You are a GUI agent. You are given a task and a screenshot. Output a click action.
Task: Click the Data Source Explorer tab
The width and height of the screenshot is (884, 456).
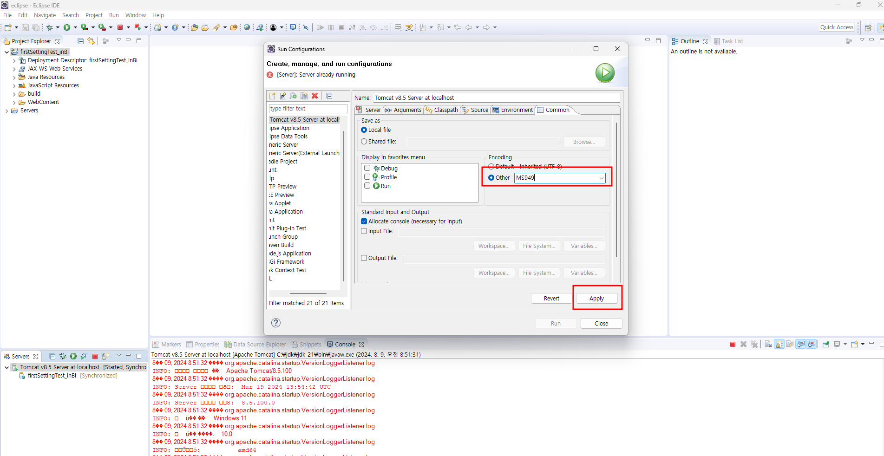(x=255, y=344)
